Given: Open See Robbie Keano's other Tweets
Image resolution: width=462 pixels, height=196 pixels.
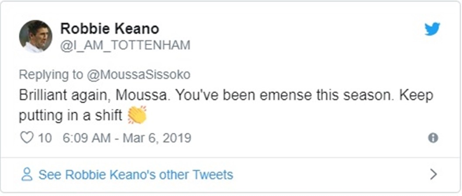Looking at the screenshot, I should tap(135, 175).
